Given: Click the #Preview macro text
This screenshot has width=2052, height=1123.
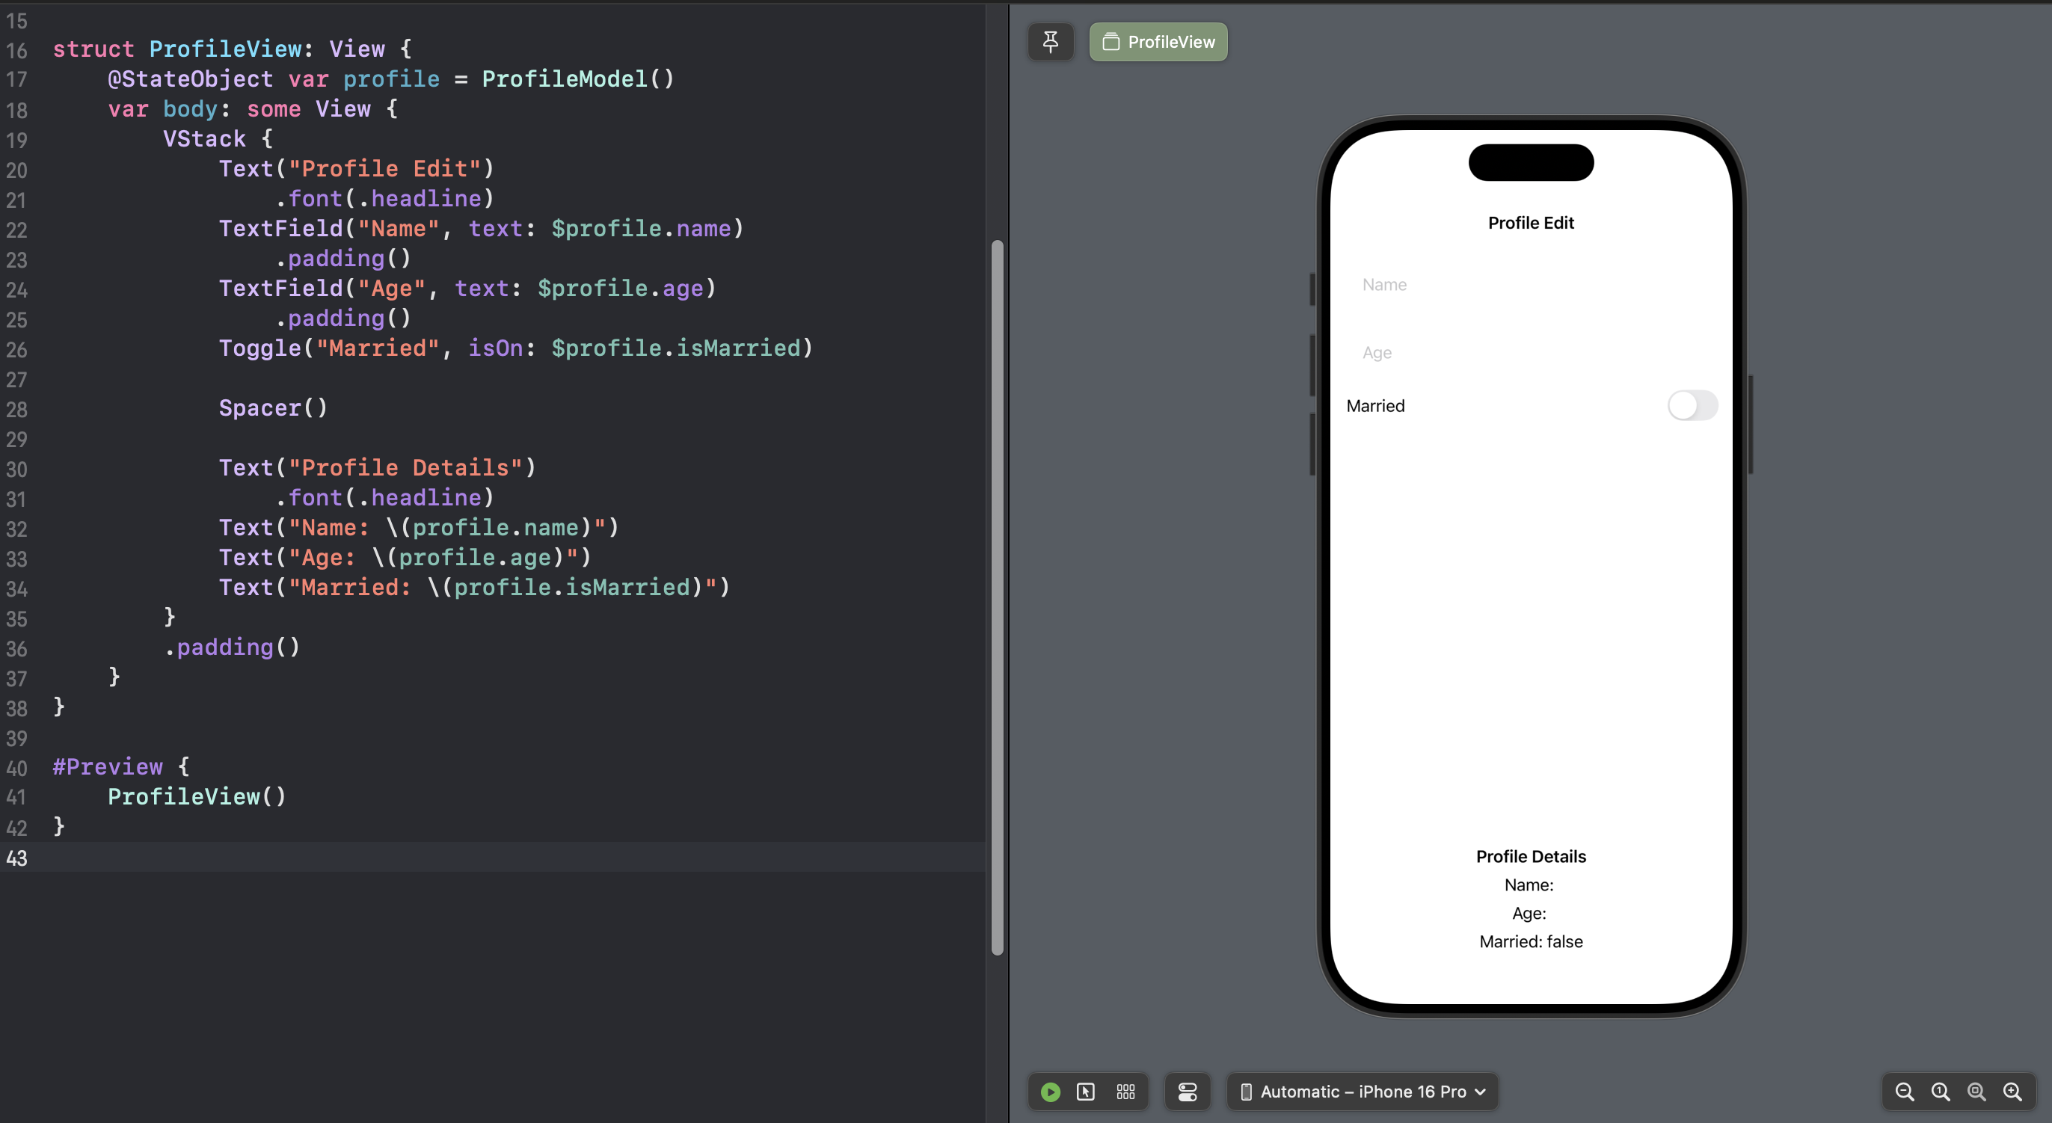Looking at the screenshot, I should 108,766.
